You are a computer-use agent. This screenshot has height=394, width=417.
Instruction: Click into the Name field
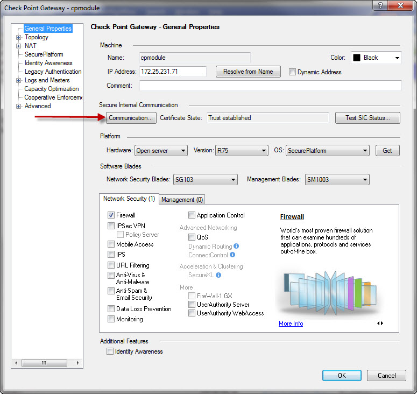pyautogui.click(x=195, y=58)
